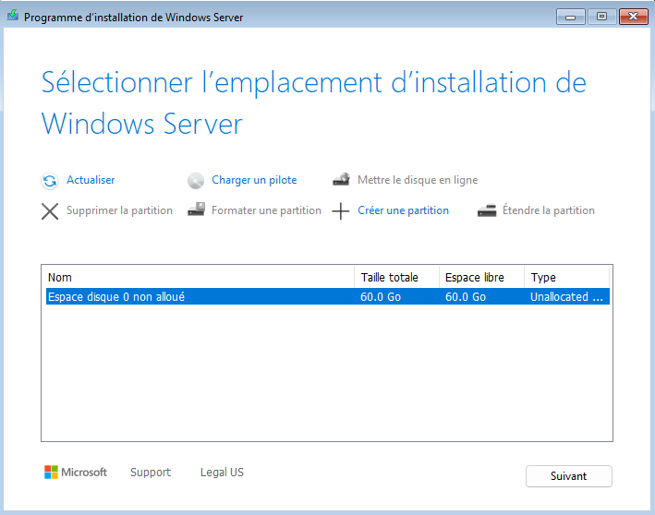The image size is (655, 515).
Task: Click the Mettre le disque en ligne icon
Action: [x=341, y=180]
